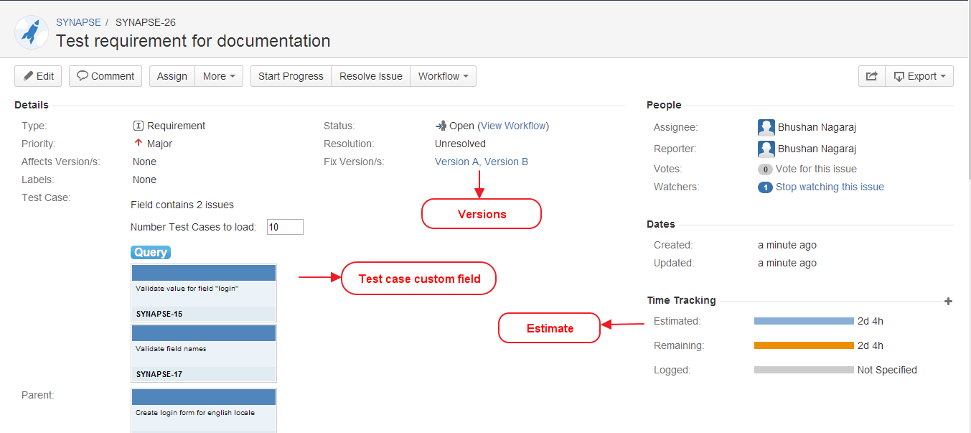Click the assignee avatar for Bhushan Nagaraj
This screenshot has height=433, width=971.
pyautogui.click(x=766, y=128)
